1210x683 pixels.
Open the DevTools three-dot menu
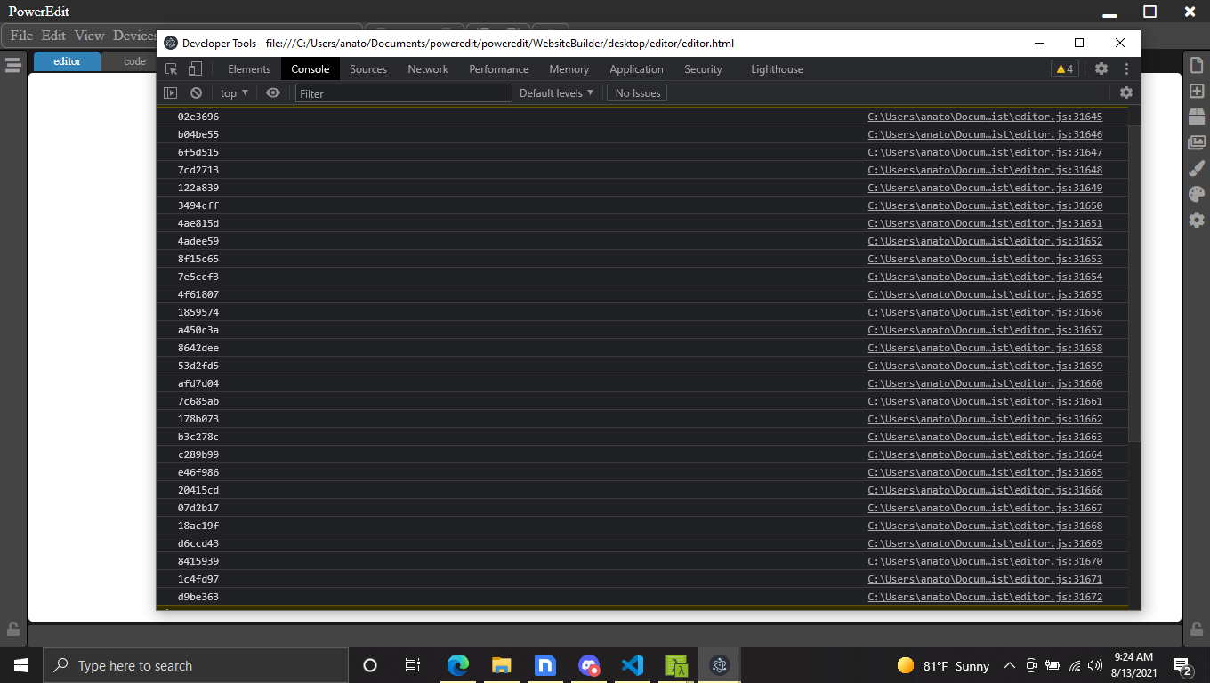point(1126,68)
